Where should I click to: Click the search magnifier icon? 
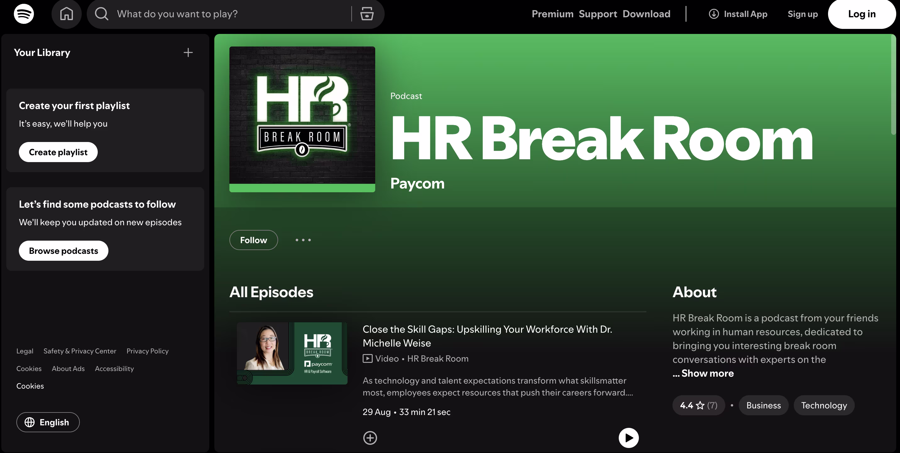(x=102, y=14)
